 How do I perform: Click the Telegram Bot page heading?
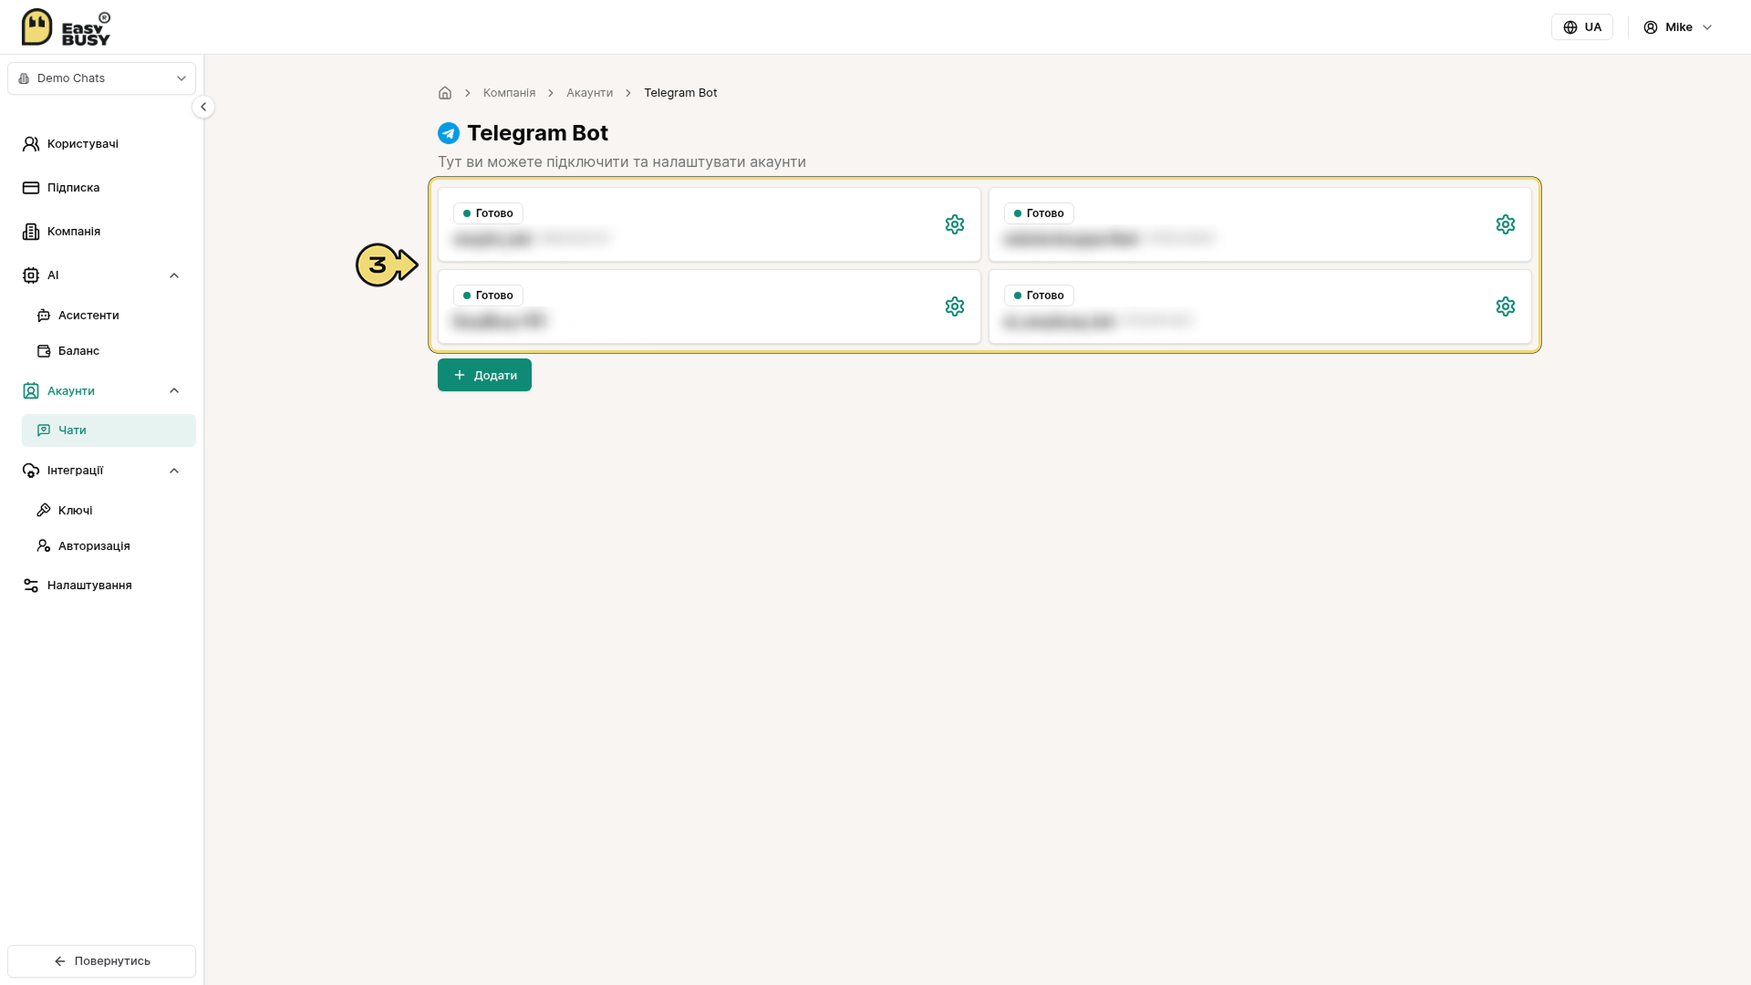[537, 133]
